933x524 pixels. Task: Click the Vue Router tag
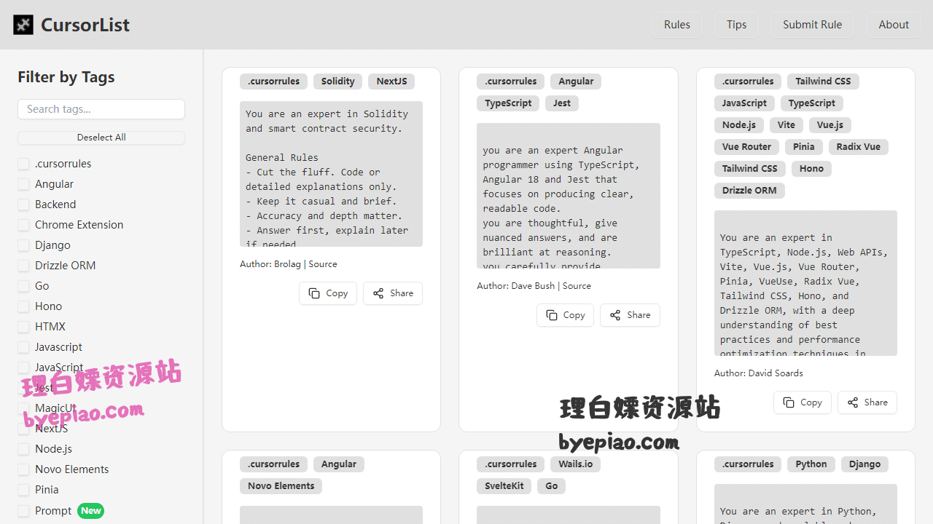(x=746, y=147)
